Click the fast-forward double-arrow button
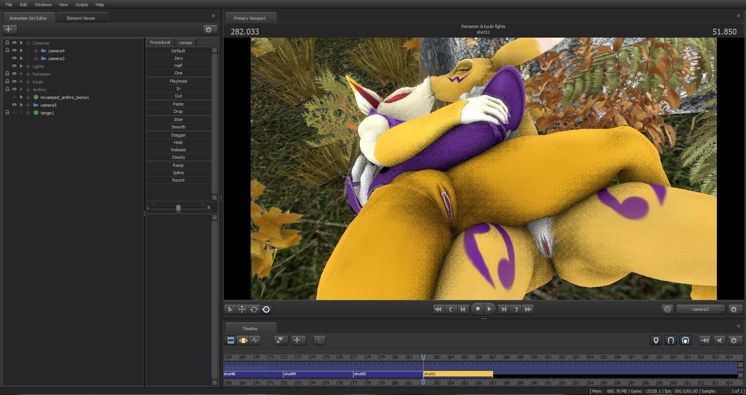This screenshot has height=395, width=746. pyautogui.click(x=528, y=309)
